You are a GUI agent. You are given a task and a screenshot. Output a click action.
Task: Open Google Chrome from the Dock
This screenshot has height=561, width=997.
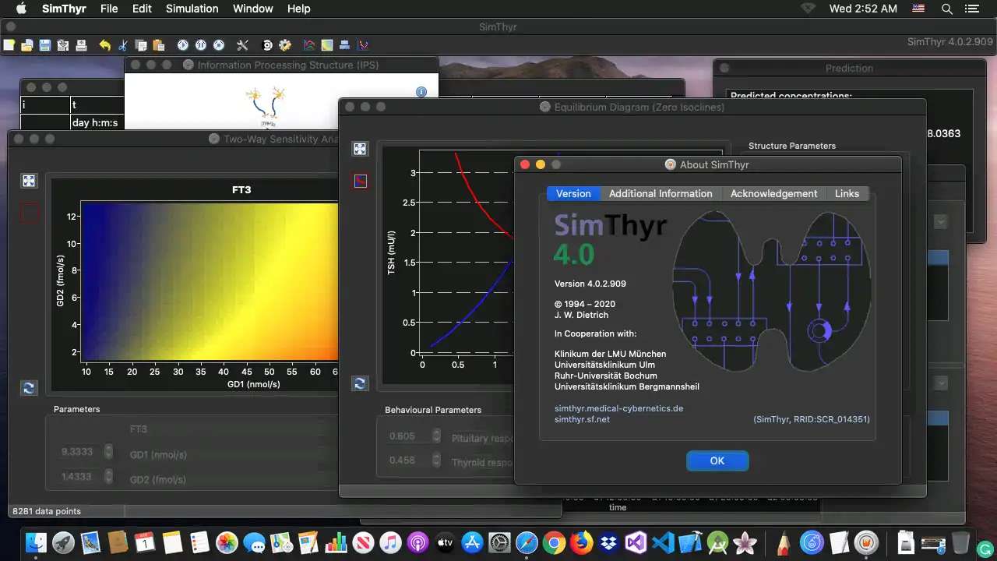click(x=554, y=542)
